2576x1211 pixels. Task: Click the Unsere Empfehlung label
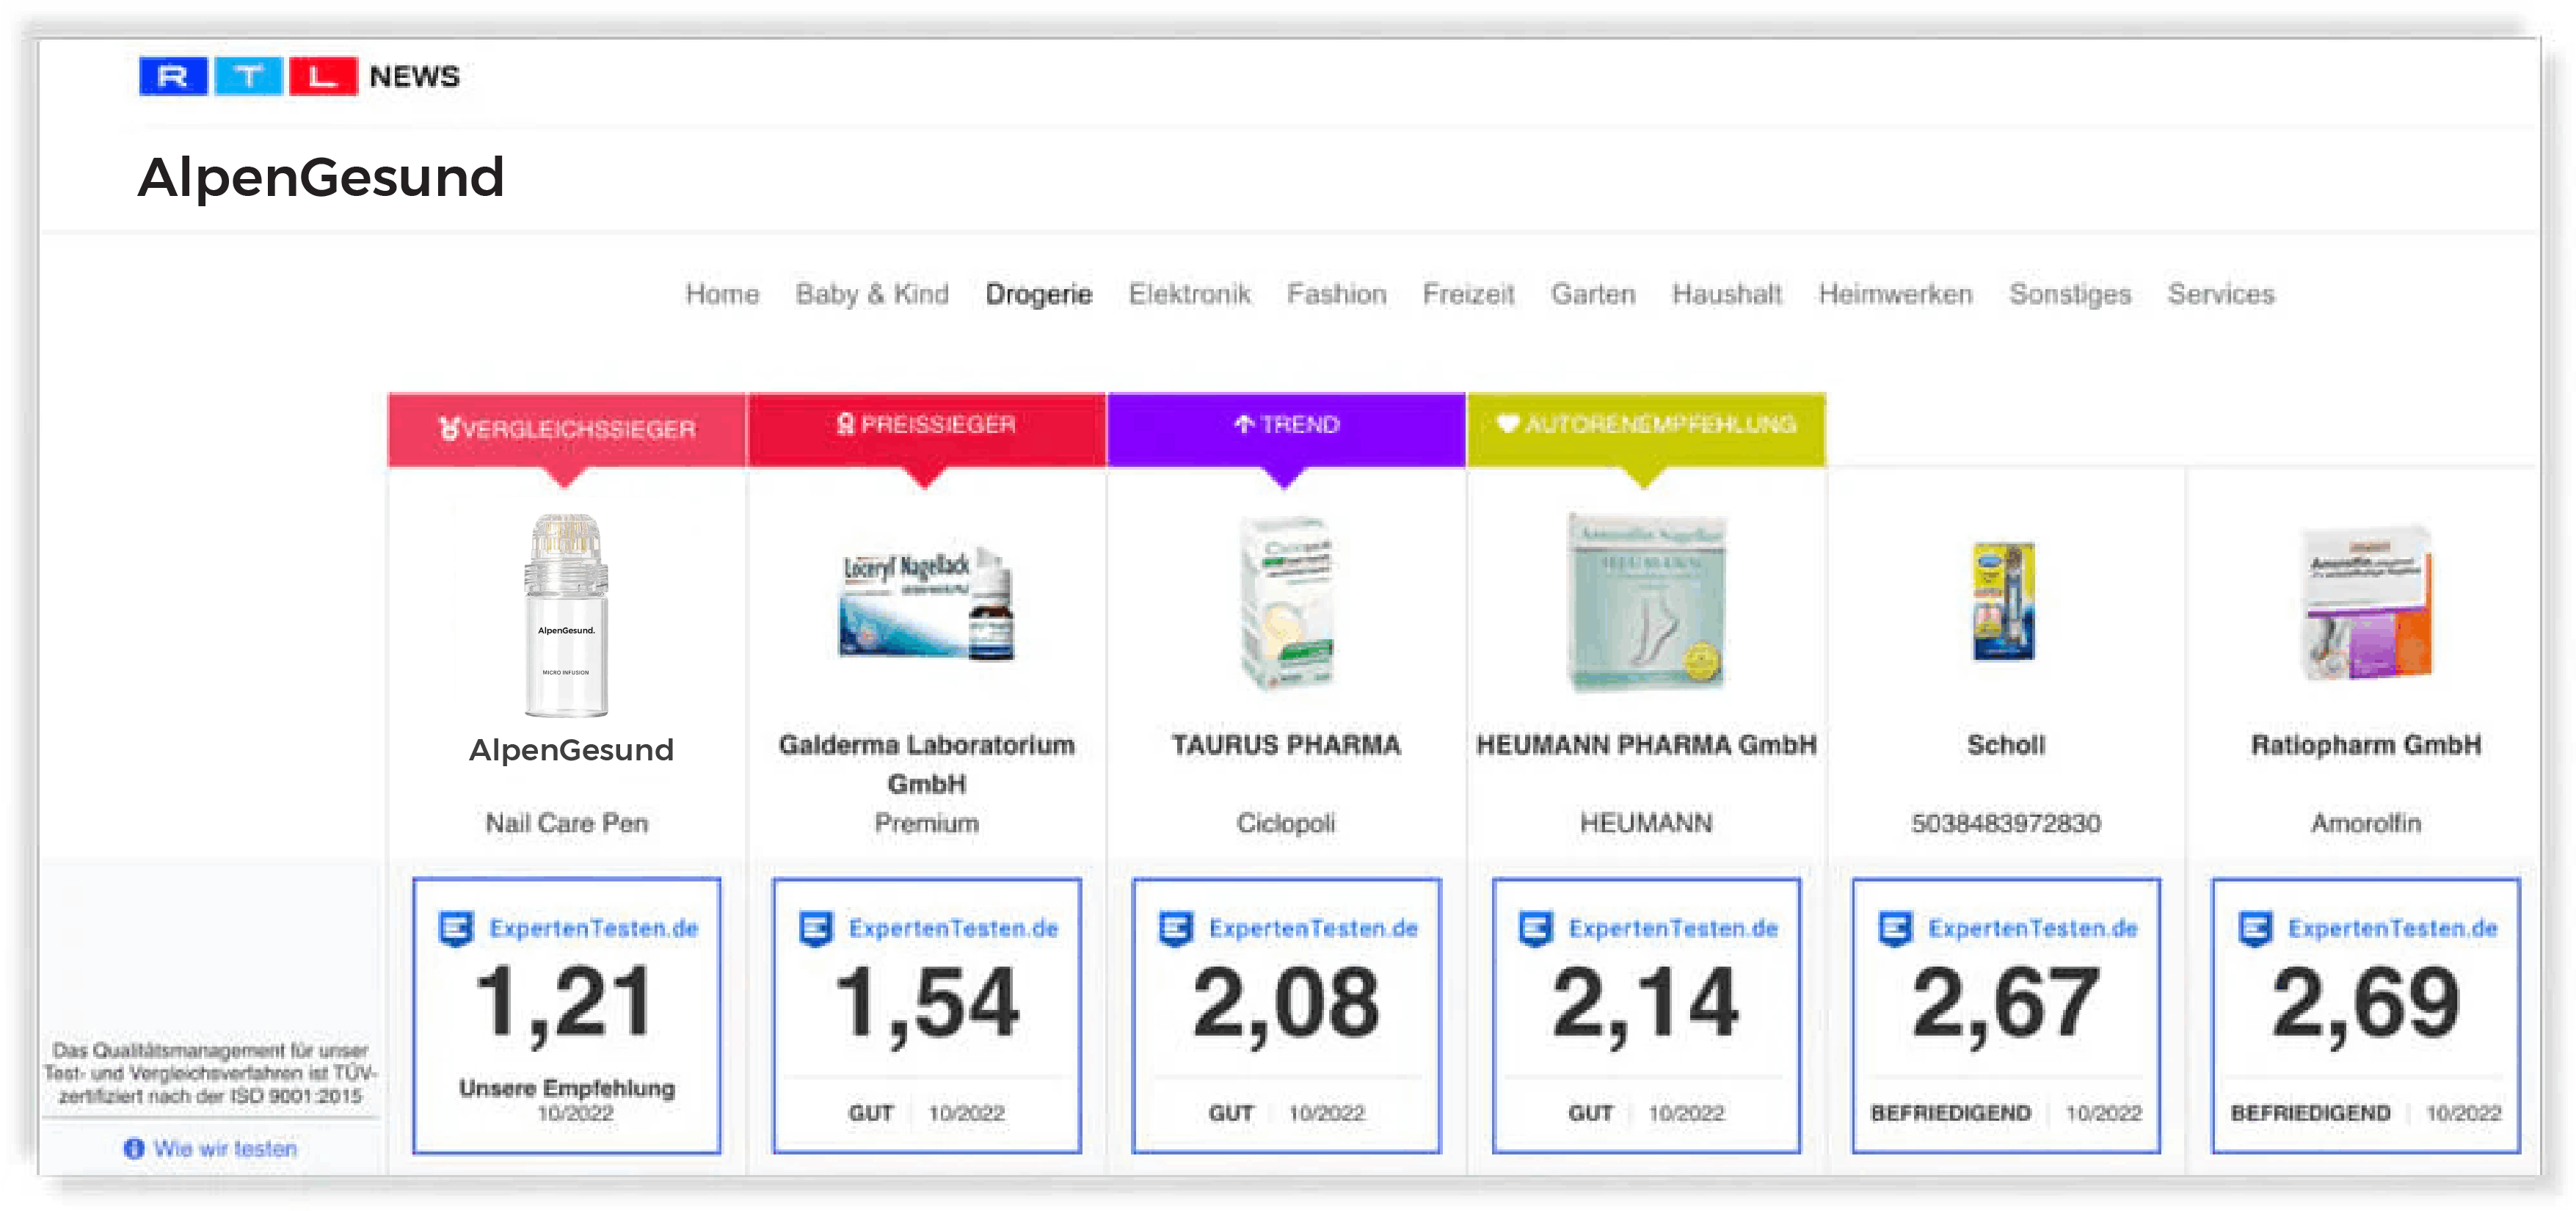567,1088
